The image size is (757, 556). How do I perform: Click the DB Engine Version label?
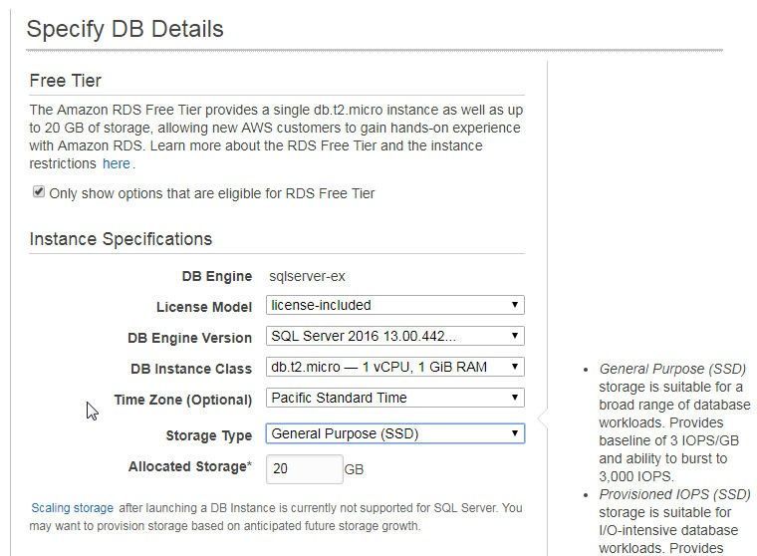tap(189, 338)
